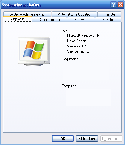Close the Systemeigenschaften dialog
The height and width of the screenshot is (145, 125).
pos(120,5)
